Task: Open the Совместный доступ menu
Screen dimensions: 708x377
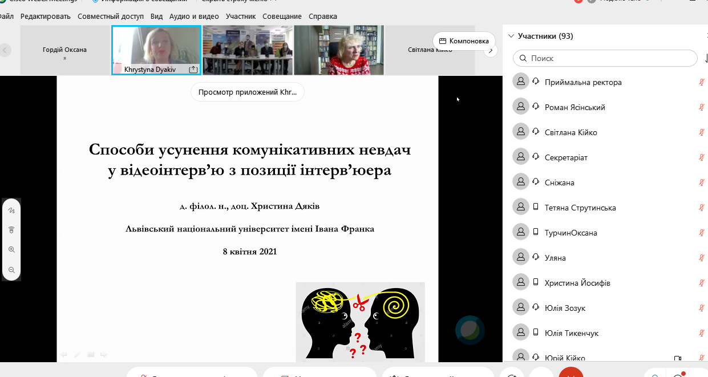Action: click(x=112, y=16)
